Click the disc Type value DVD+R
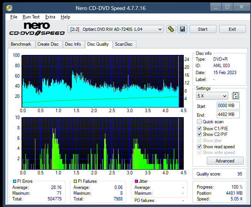The width and height of the screenshot is (251, 207). 220,59
